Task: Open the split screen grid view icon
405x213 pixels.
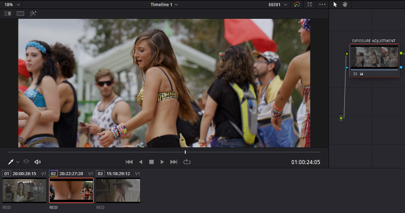Action: [x=20, y=14]
